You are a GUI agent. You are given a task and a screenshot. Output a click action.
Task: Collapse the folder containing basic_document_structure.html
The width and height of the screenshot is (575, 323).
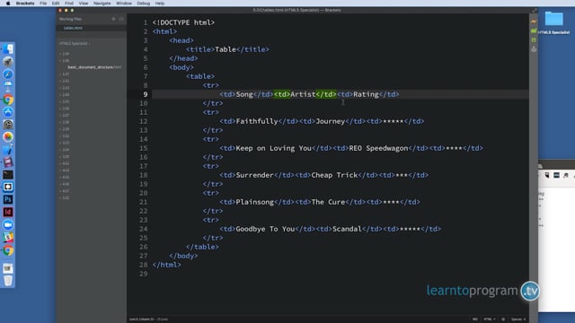[65, 60]
